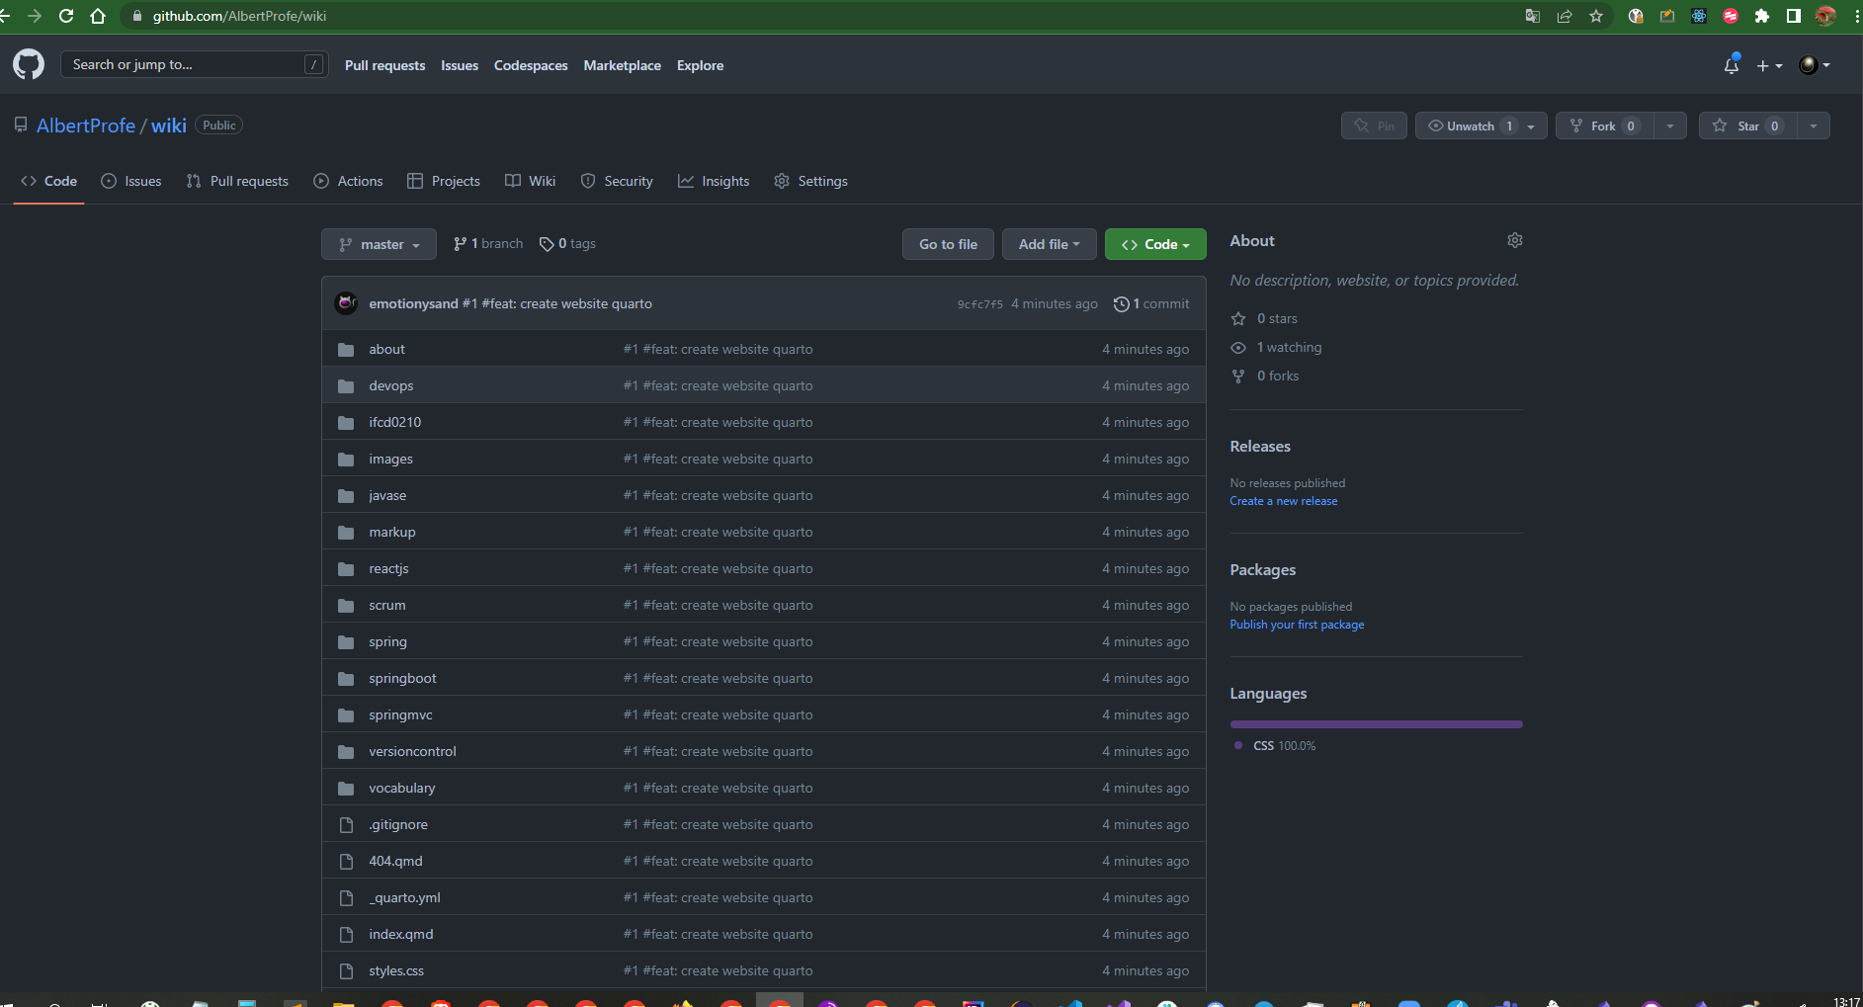Open the javase folder icon
Viewport: 1863px width, 1007px height.
(346, 496)
